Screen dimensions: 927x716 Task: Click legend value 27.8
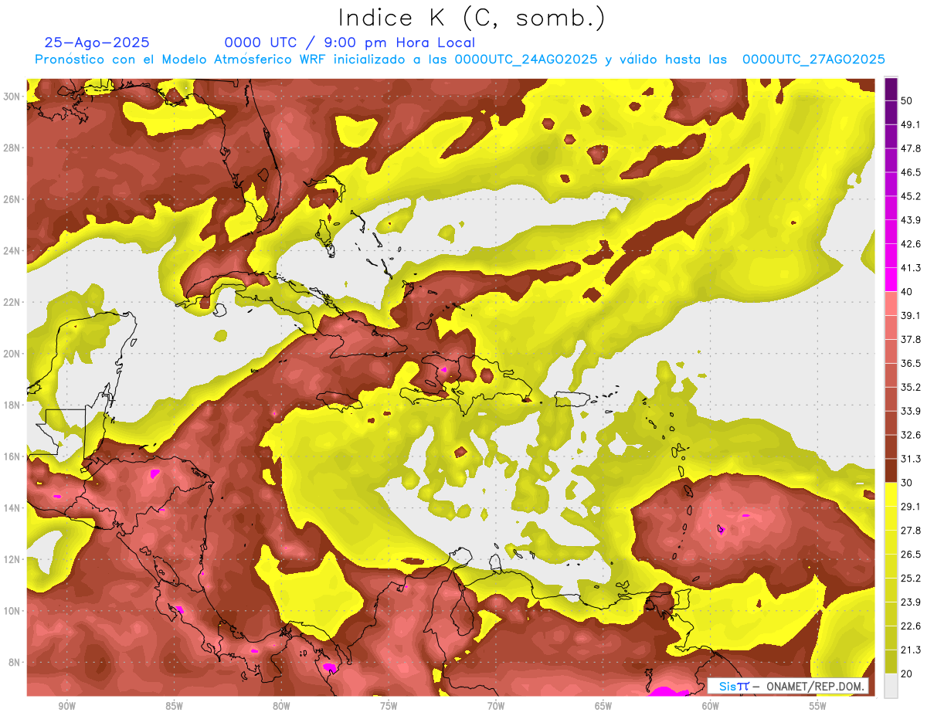point(911,530)
